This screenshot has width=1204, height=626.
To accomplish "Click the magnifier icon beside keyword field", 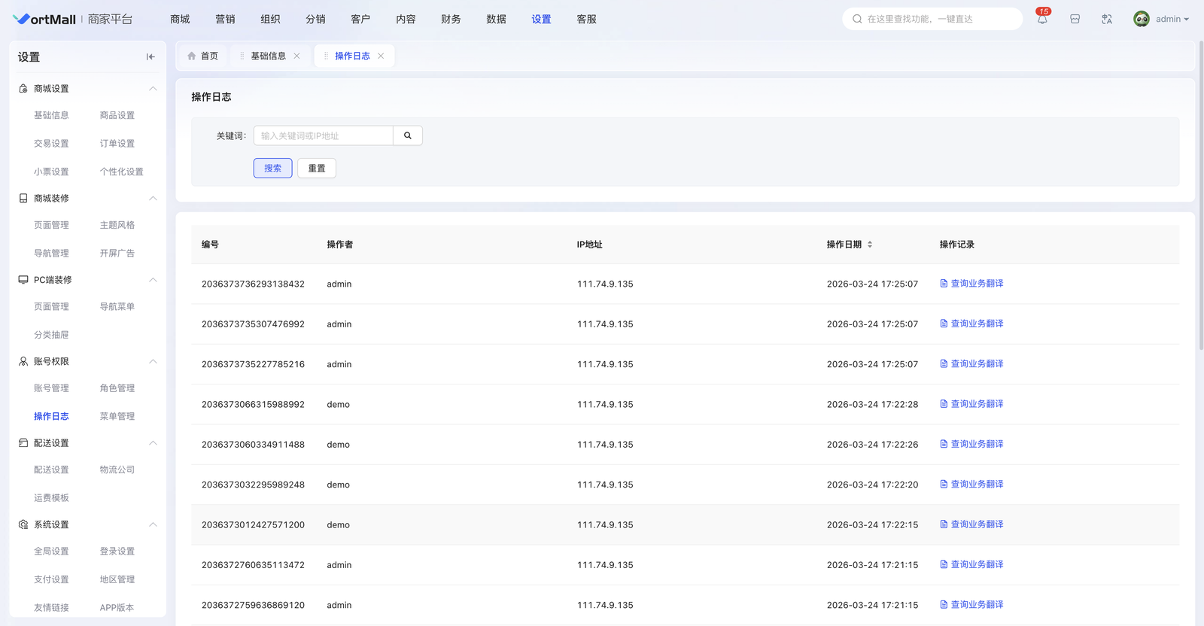I will tap(408, 136).
